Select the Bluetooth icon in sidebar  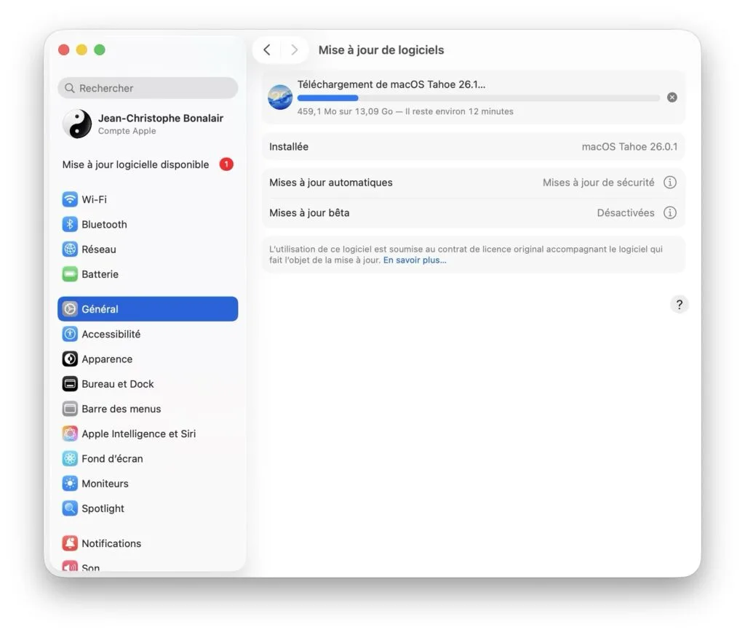point(70,224)
